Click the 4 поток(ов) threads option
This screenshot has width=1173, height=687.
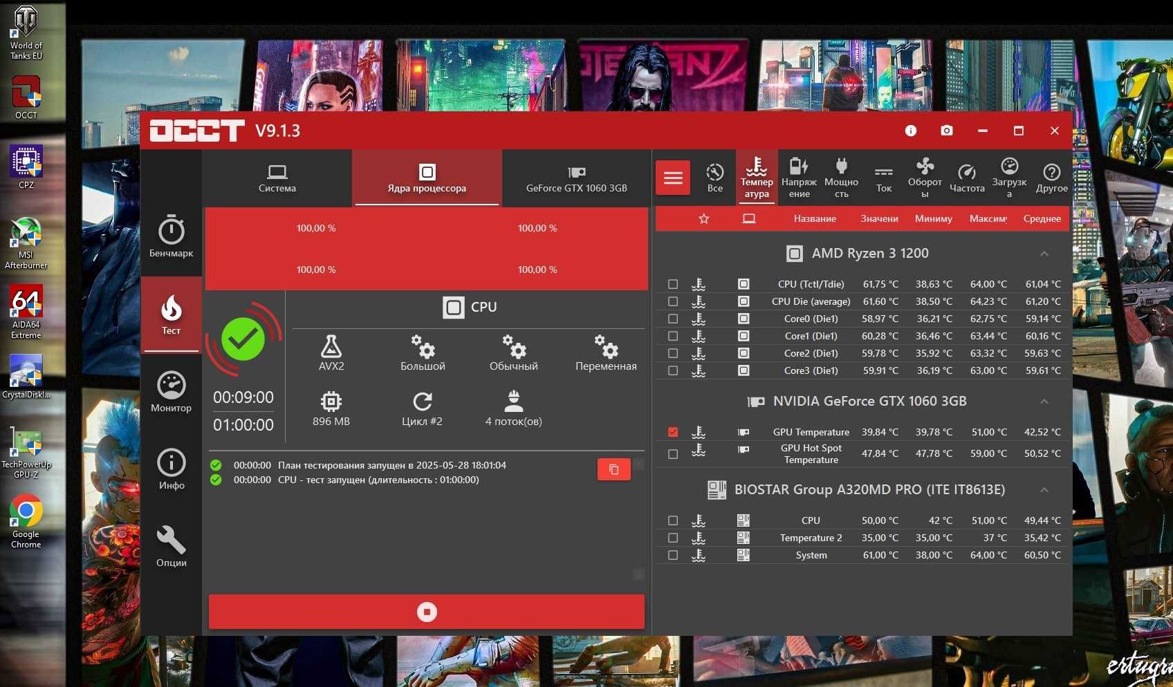(x=514, y=408)
